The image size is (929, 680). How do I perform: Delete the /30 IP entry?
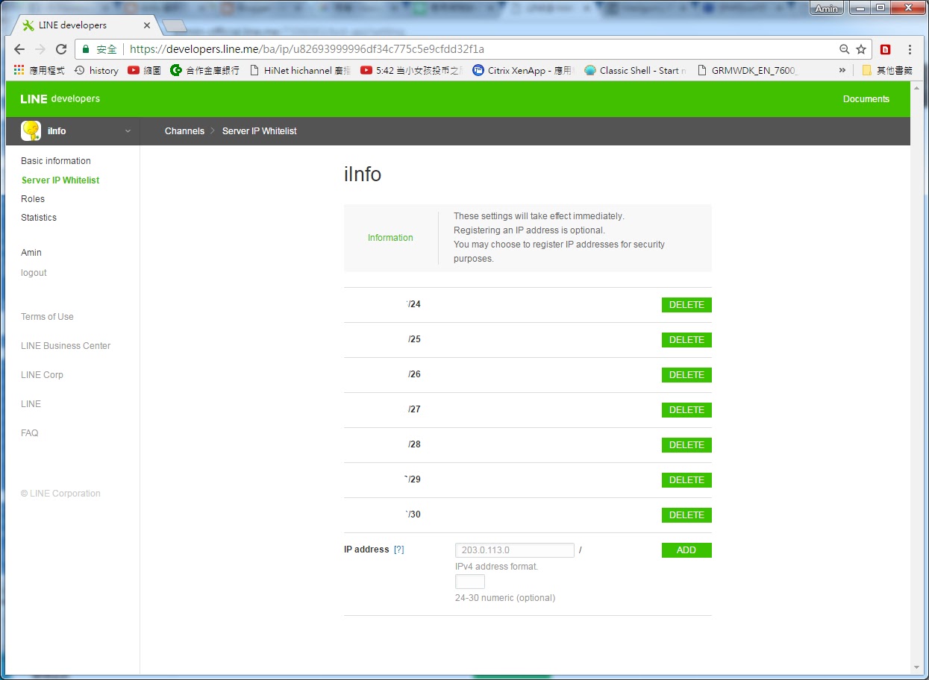(x=686, y=515)
